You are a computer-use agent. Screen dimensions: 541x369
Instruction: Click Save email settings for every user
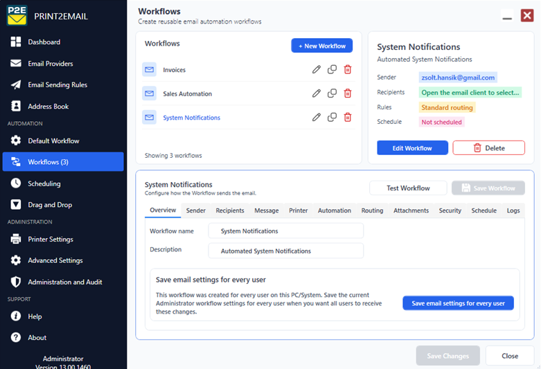coord(458,303)
